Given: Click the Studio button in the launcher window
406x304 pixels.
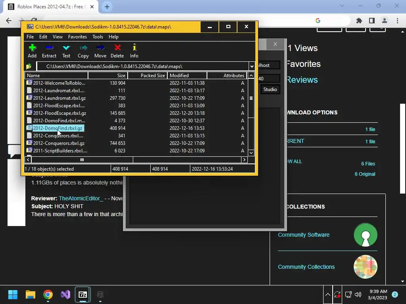Looking at the screenshot, I should coord(270,89).
